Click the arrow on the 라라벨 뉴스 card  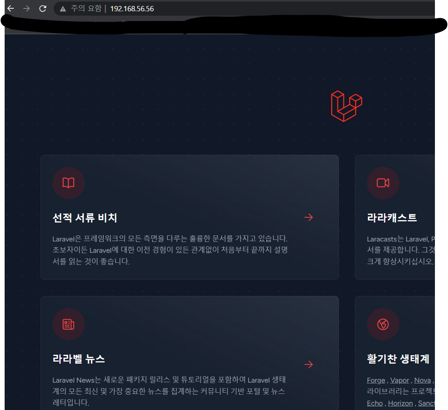[x=308, y=364]
